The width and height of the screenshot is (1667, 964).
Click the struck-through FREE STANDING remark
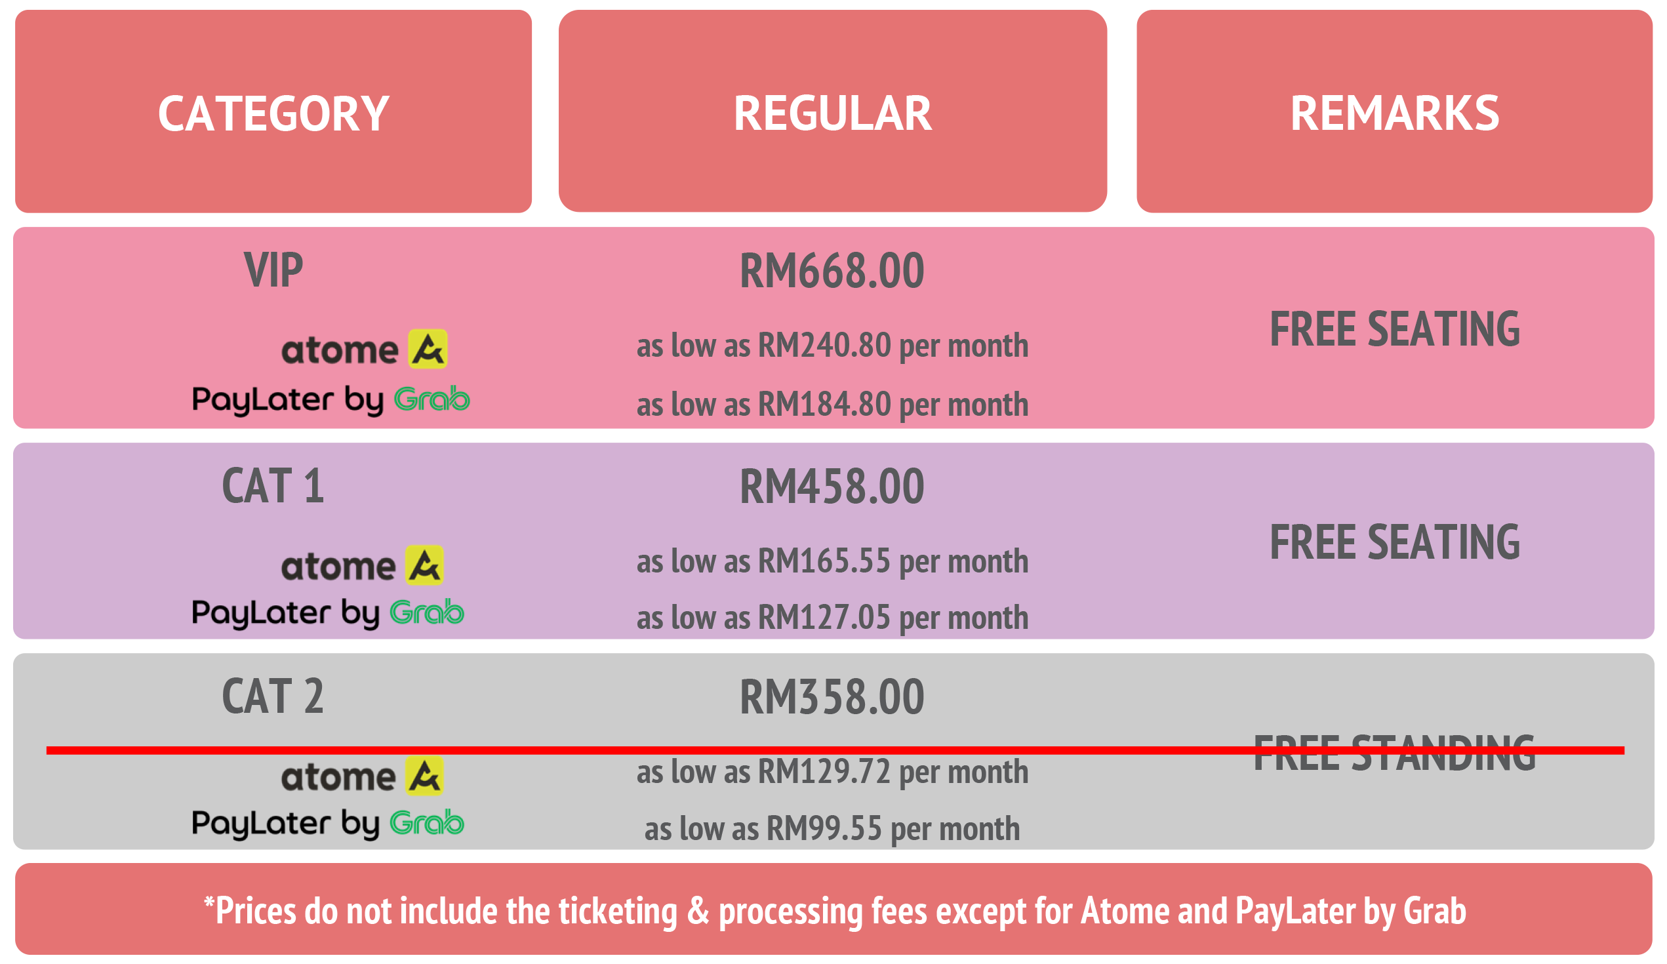click(x=1394, y=753)
